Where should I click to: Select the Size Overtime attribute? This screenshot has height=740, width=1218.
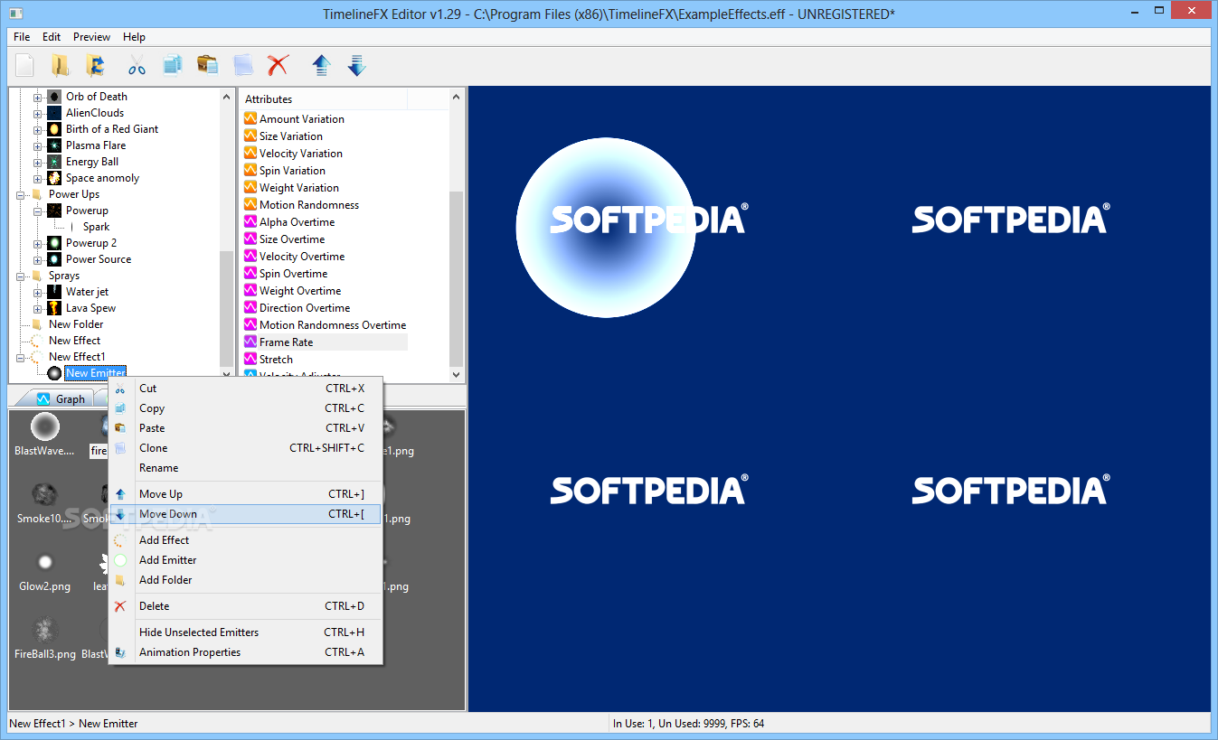[292, 239]
